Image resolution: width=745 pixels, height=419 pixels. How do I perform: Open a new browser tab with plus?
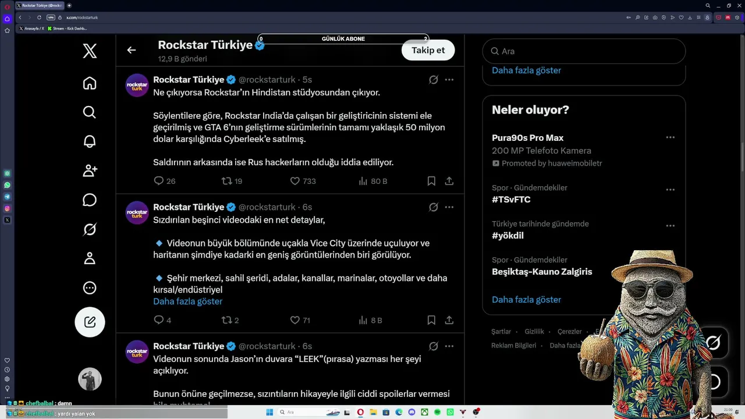69,5
